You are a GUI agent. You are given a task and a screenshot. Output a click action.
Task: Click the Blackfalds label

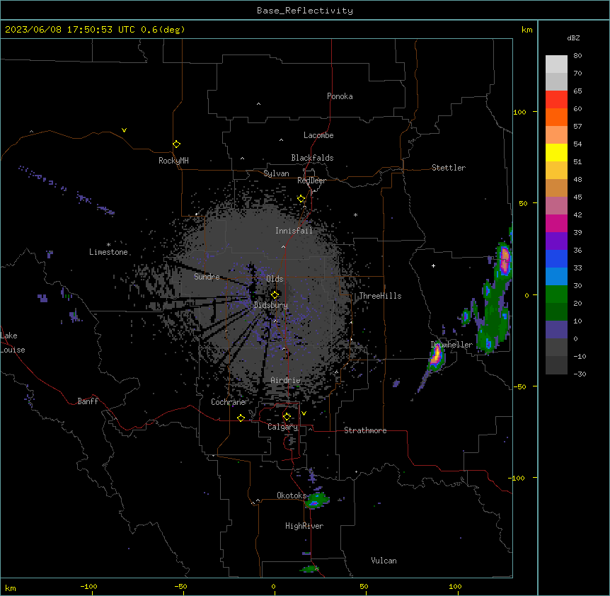click(x=312, y=158)
